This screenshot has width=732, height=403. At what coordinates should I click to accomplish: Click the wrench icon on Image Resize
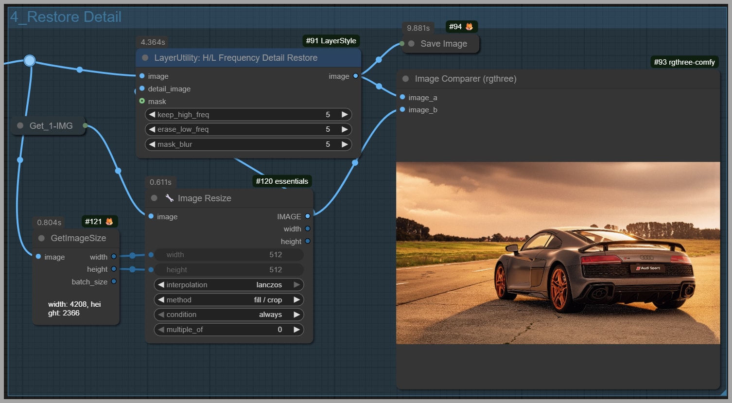(x=169, y=198)
